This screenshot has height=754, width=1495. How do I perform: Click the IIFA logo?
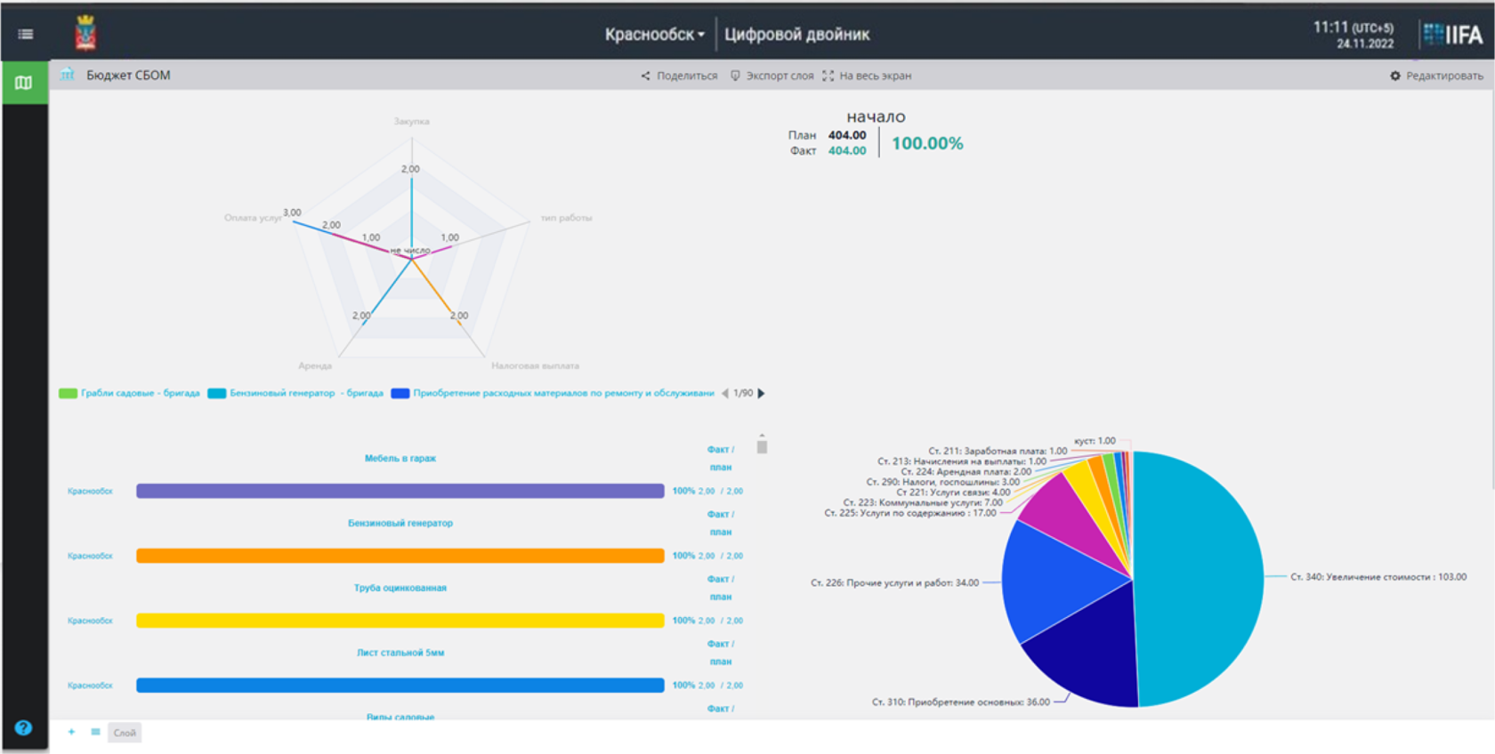1453,35
